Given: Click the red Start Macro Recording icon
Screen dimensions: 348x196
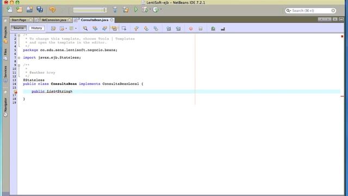Looking at the screenshot, I should [191, 29].
